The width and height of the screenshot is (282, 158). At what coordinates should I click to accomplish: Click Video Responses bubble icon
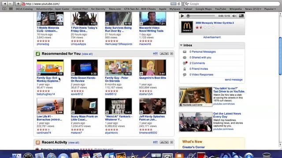click(x=185, y=75)
